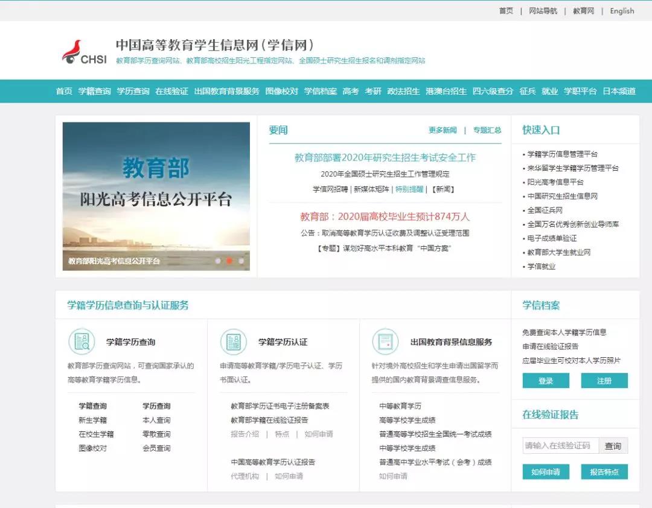Open 新媒体矩阵 link
The height and width of the screenshot is (508, 652).
coord(371,189)
